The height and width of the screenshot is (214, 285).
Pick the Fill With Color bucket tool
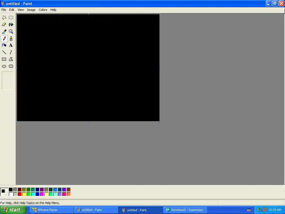click(11, 25)
